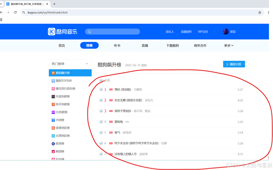Click the new badge beside 骨气
Screen dimensions: 273x170
(111, 133)
